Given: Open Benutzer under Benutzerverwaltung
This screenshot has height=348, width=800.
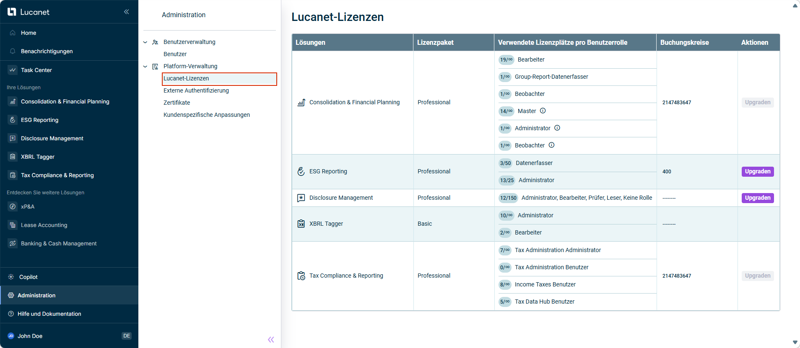Looking at the screenshot, I should (175, 54).
